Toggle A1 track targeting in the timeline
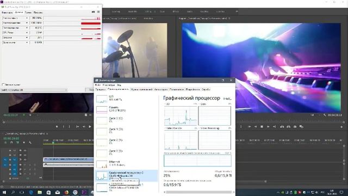Screen dimensions: 348x196 coord(14,165)
